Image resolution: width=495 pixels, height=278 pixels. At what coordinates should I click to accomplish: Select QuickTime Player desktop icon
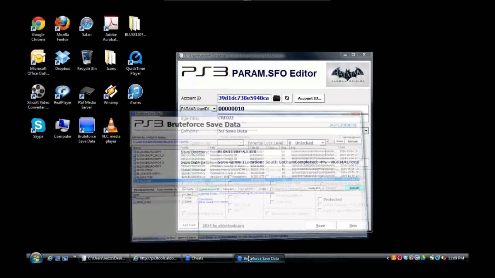point(135,63)
